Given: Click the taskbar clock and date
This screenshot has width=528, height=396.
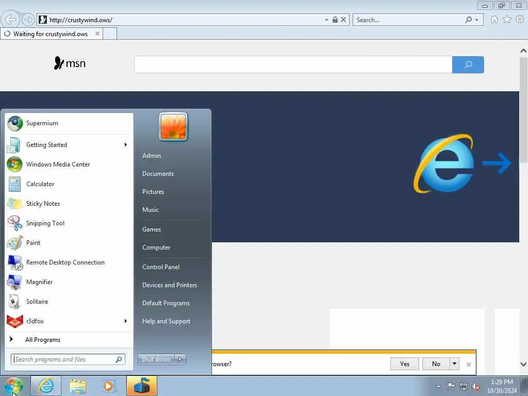Looking at the screenshot, I should pos(502,386).
